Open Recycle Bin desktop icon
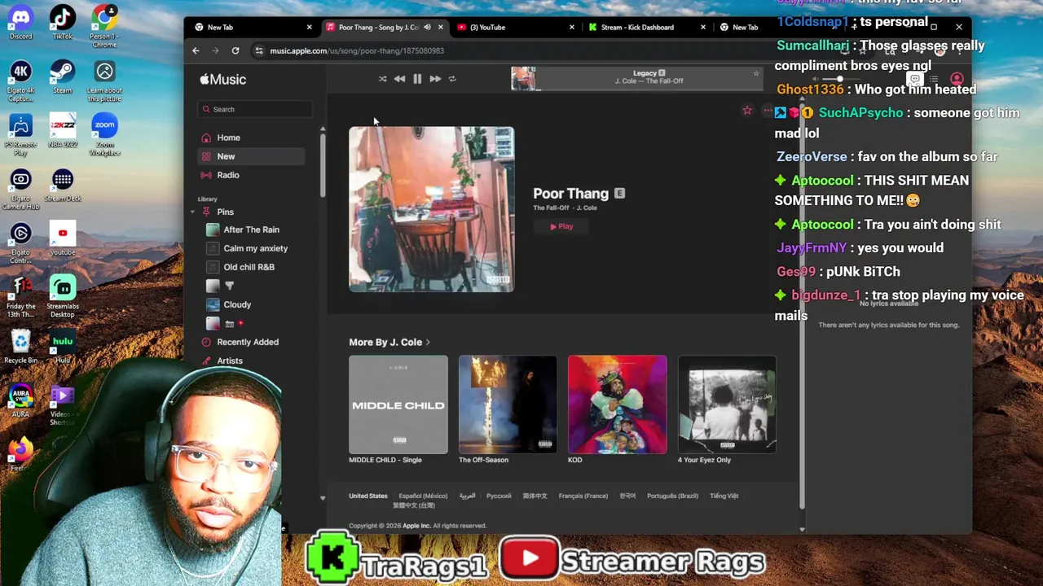 pos(20,346)
